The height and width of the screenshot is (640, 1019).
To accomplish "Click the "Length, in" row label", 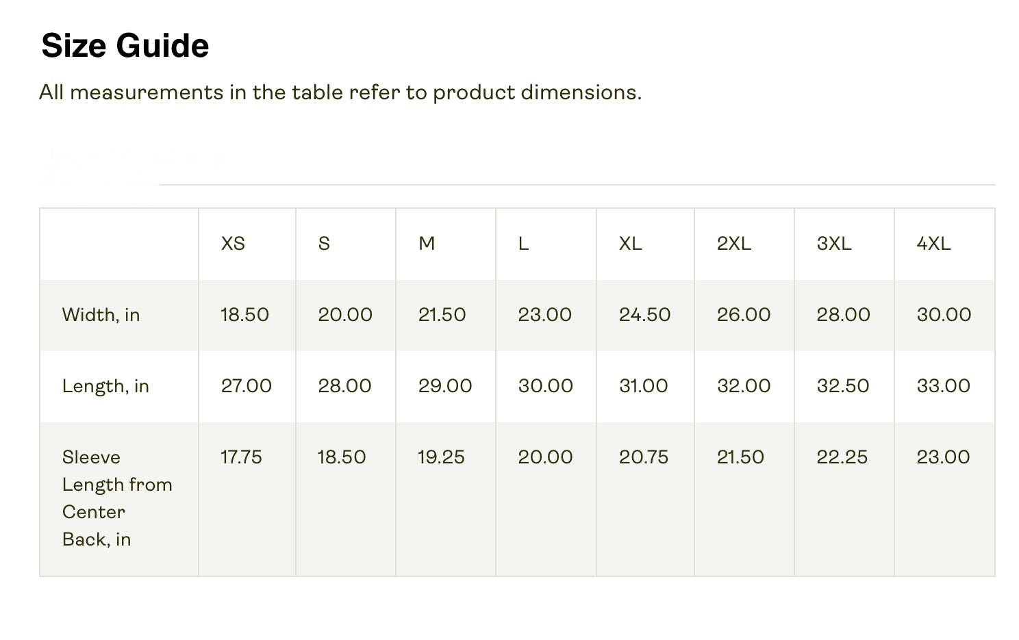I will (x=105, y=386).
